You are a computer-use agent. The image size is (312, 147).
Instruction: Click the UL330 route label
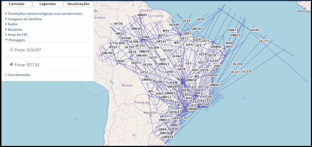pos(237,64)
